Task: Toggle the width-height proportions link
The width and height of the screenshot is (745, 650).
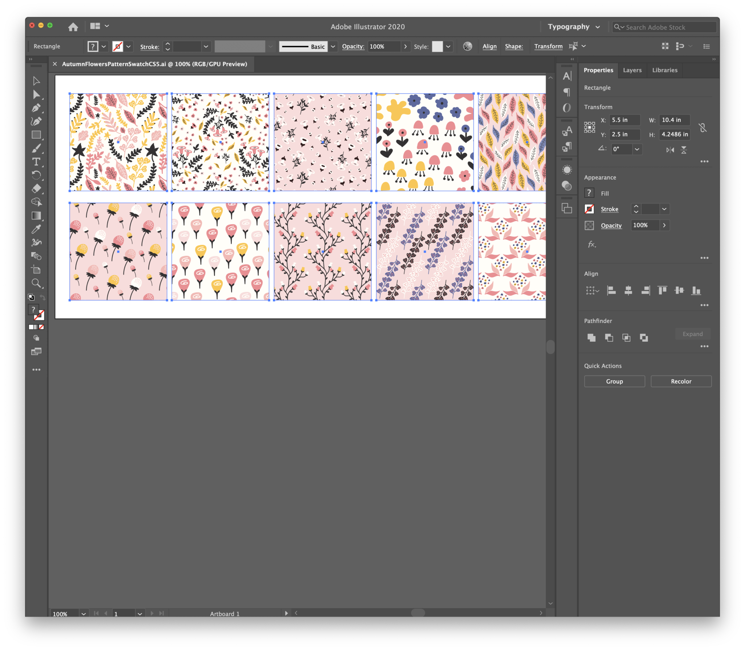Action: pos(702,127)
